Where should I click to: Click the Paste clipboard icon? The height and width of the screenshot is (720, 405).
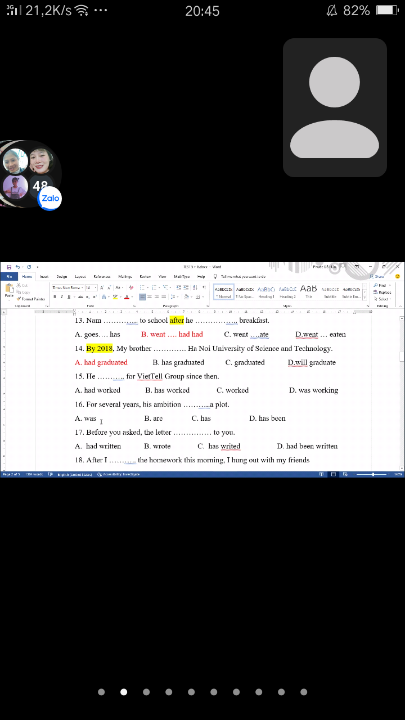point(9,289)
